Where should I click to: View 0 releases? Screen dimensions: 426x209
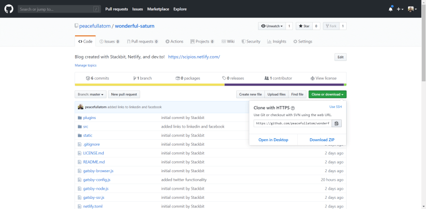point(233,78)
